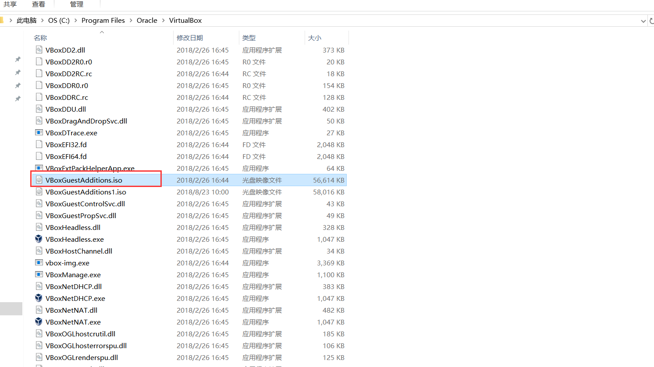Select the file named VBoxOGLhosterrorspu.dll
654x367 pixels.
(86, 346)
